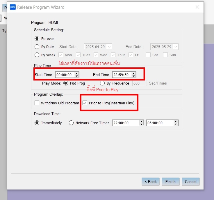The image size is (214, 200).
Task: Toggle the Tues checkbox
Action: click(78, 55)
